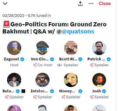Open the Intelsc... speaker avatar
This screenshot has width=119, height=111.
click(x=43, y=80)
